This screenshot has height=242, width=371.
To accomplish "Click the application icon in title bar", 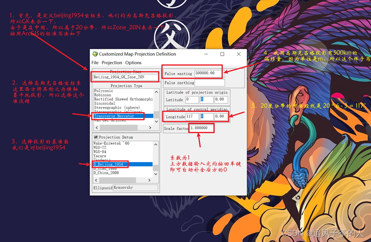I will (95, 54).
